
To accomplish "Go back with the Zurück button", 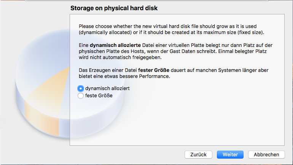I will click(x=198, y=154).
